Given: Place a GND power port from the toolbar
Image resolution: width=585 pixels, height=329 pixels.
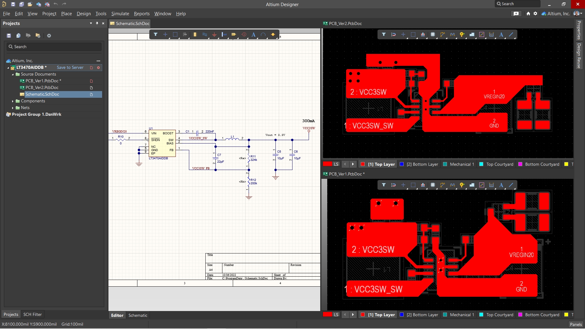Looking at the screenshot, I should coord(214,34).
